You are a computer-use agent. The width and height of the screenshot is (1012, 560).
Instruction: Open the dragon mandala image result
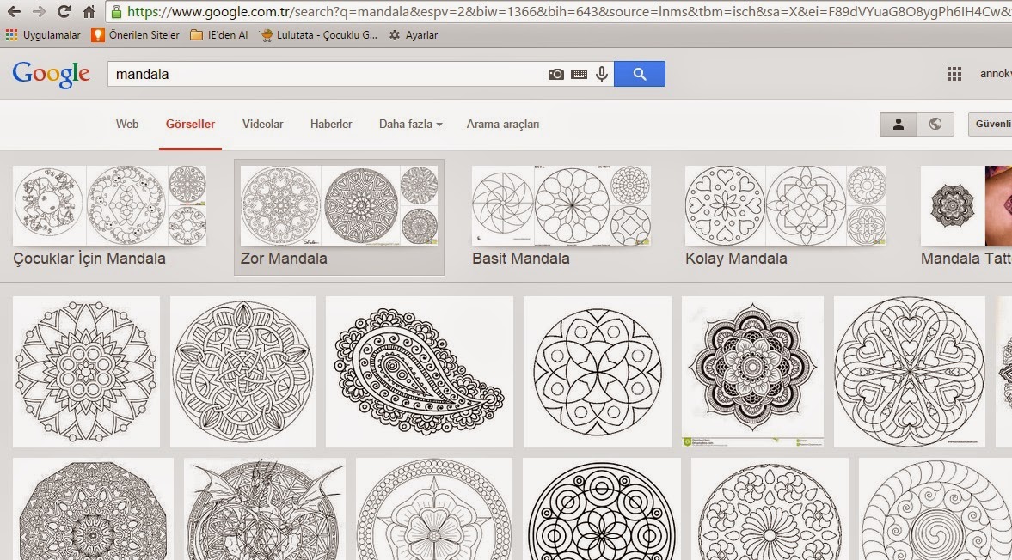point(265,509)
